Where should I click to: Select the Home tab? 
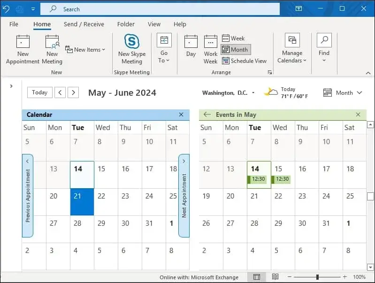coord(42,24)
